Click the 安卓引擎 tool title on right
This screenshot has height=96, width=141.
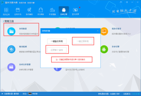click(116, 47)
